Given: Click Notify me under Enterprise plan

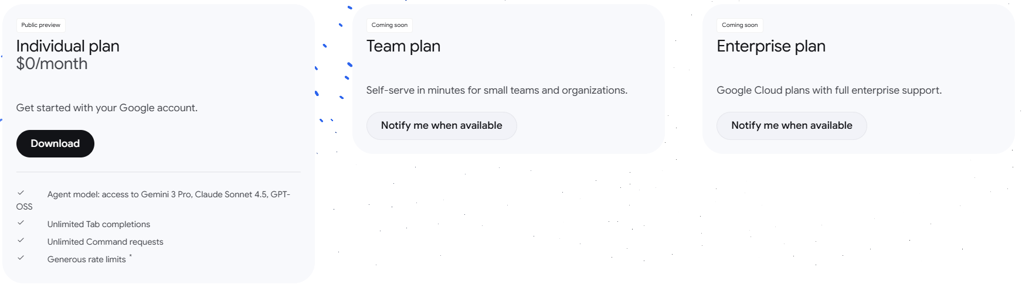Looking at the screenshot, I should (791, 125).
